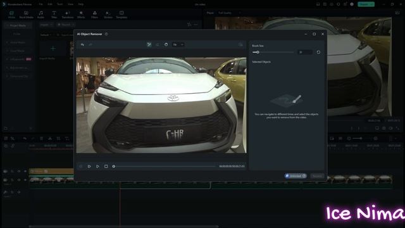Open the Fit zoom level dropdown

tap(178, 44)
